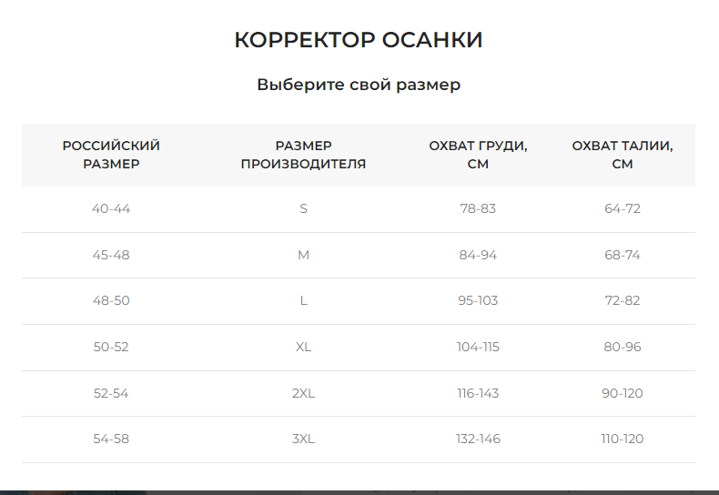Image resolution: width=719 pixels, height=495 pixels.
Task: Click the 54-58 Russian size cell
Action: click(111, 439)
